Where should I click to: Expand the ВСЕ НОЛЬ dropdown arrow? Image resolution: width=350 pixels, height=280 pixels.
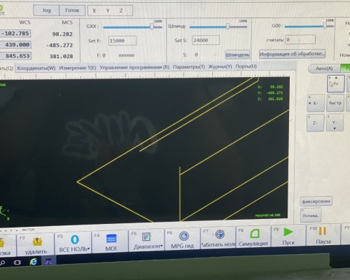click(89, 249)
